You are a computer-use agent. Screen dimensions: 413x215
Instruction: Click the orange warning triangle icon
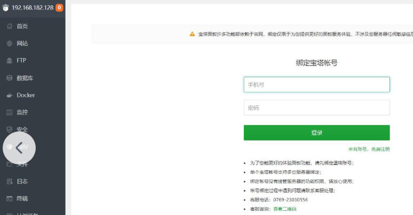coord(192,34)
